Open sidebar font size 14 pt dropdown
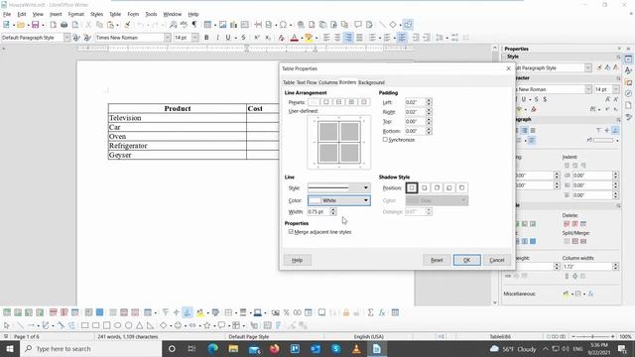Screen dimensions: 635x357 pyautogui.click(x=615, y=89)
